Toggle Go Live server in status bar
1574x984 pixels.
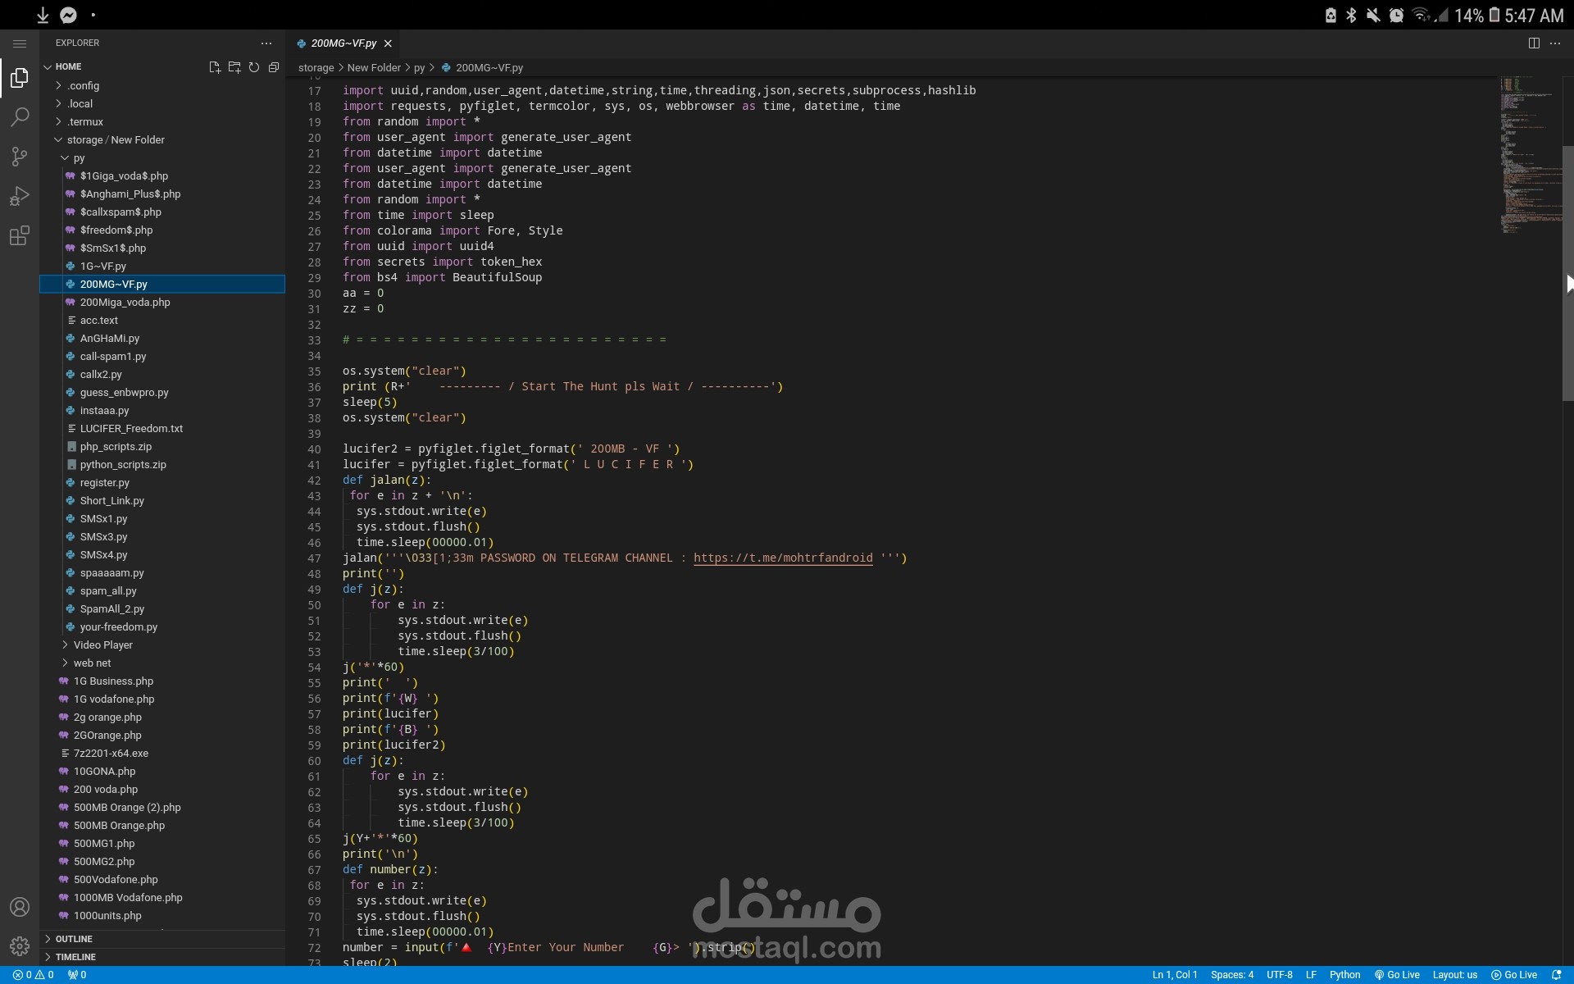(x=1397, y=975)
